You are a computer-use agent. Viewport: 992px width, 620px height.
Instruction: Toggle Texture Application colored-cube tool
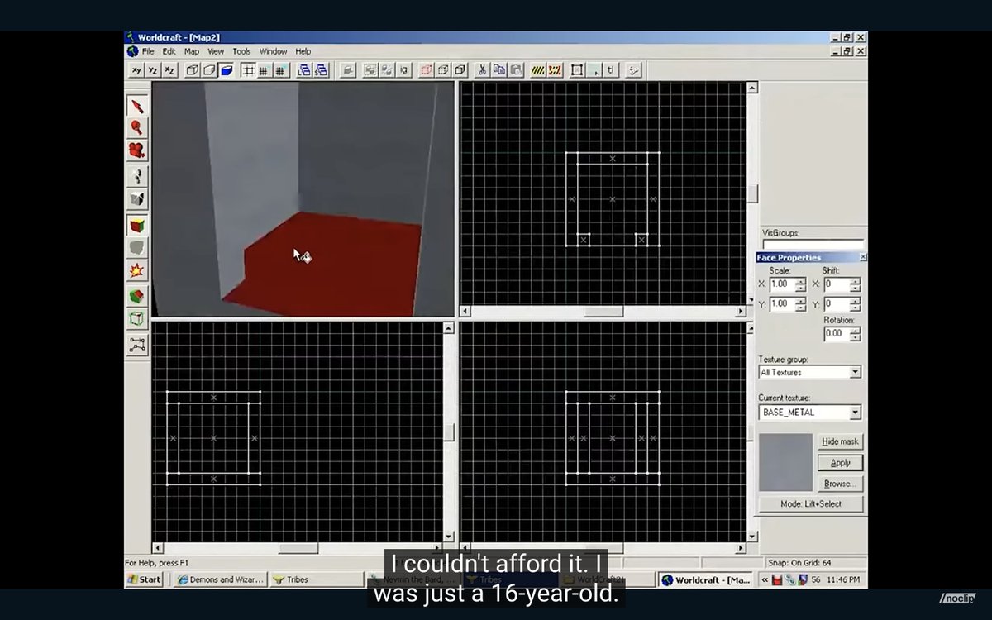(137, 224)
